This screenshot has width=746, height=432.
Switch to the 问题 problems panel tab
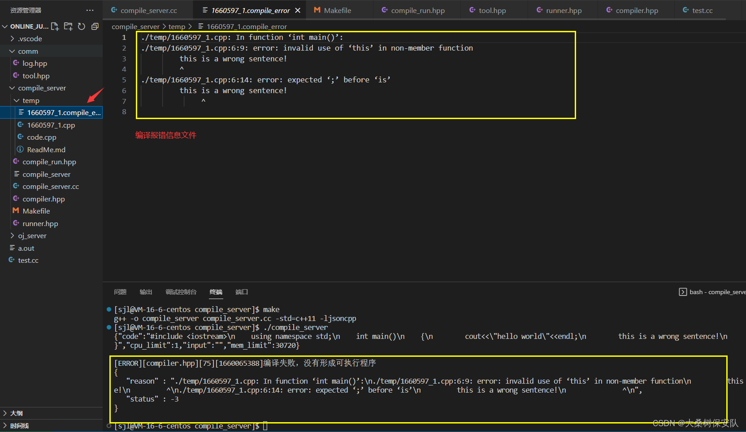pos(120,292)
